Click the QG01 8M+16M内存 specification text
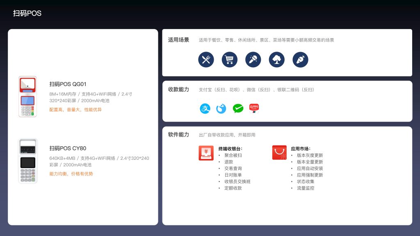Screen dimensions: 420x236 click(91, 98)
